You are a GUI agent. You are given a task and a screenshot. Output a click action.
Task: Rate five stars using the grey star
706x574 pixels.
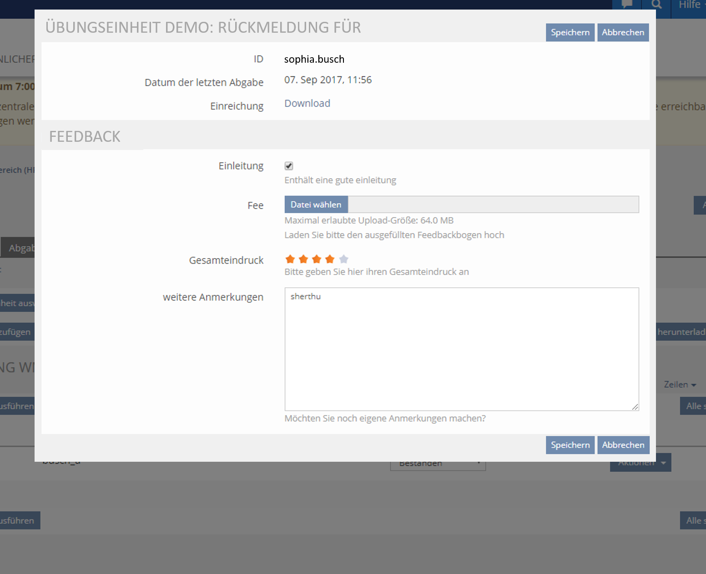click(344, 260)
